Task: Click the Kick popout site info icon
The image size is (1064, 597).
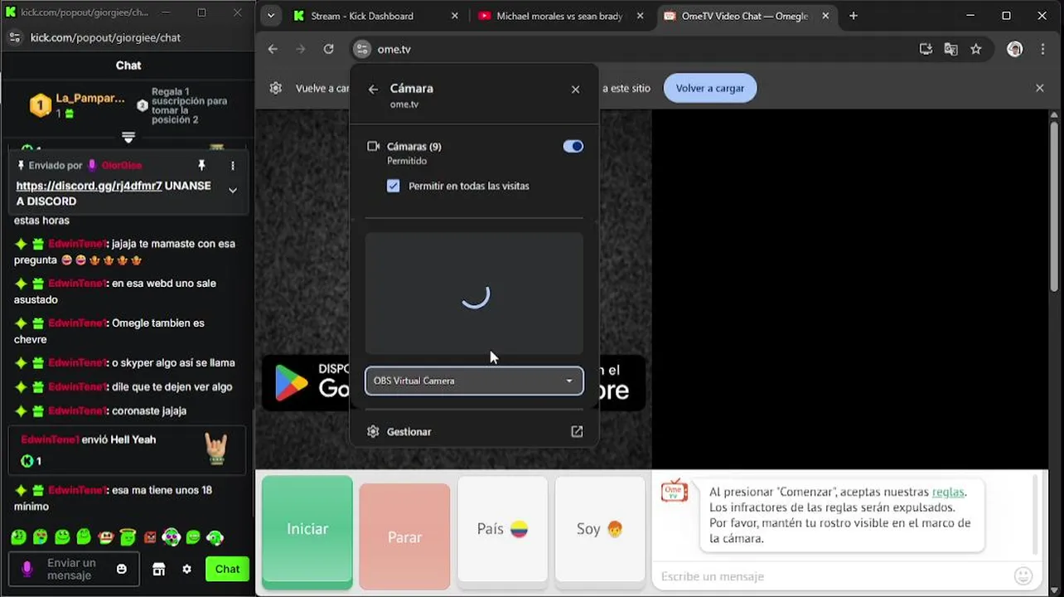Action: (x=14, y=37)
